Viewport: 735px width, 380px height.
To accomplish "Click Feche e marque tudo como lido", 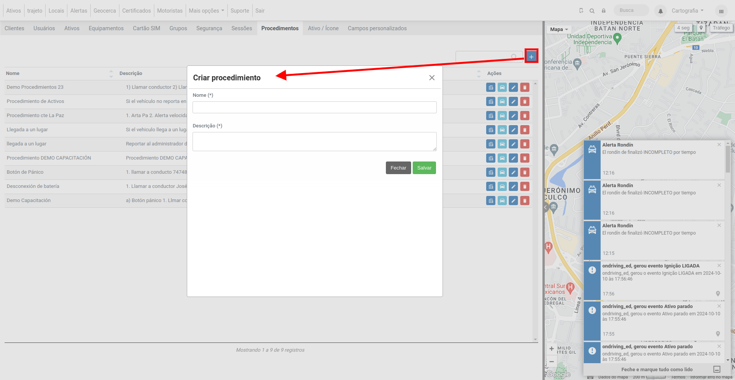I will (x=657, y=369).
